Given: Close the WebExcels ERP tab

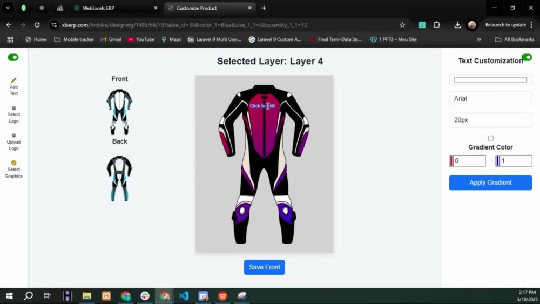Looking at the screenshot, I should point(156,8).
